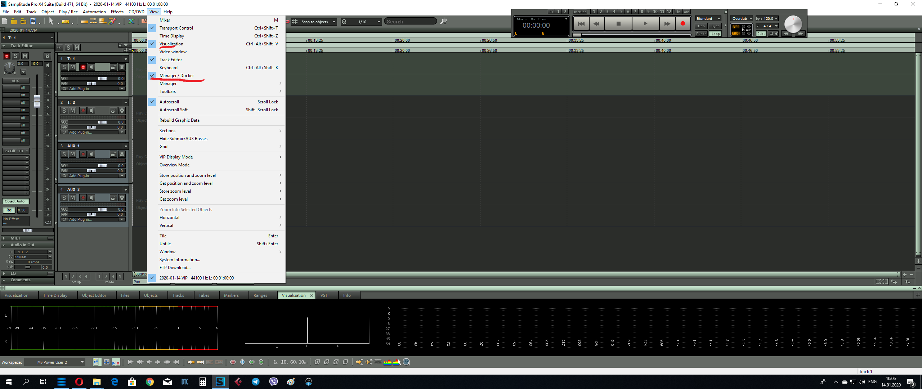Click the magnifier search icon beside the Search box
Screen dimensions: 922x389
[444, 21]
